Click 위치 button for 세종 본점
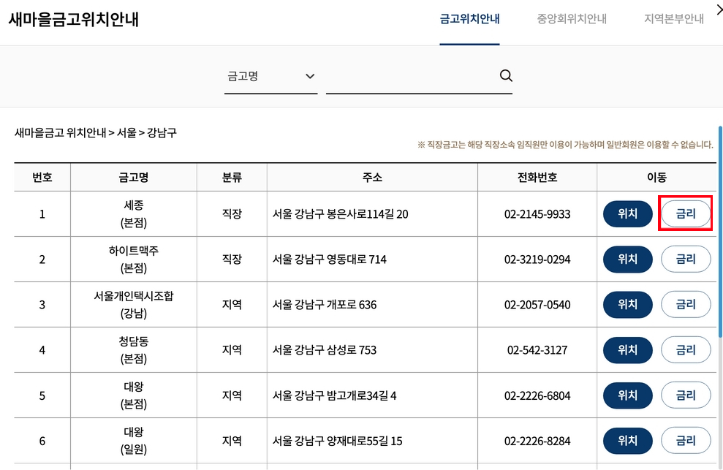 627,213
